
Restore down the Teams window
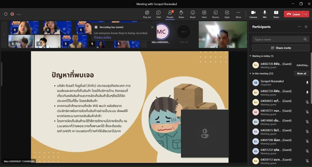(301, 4)
